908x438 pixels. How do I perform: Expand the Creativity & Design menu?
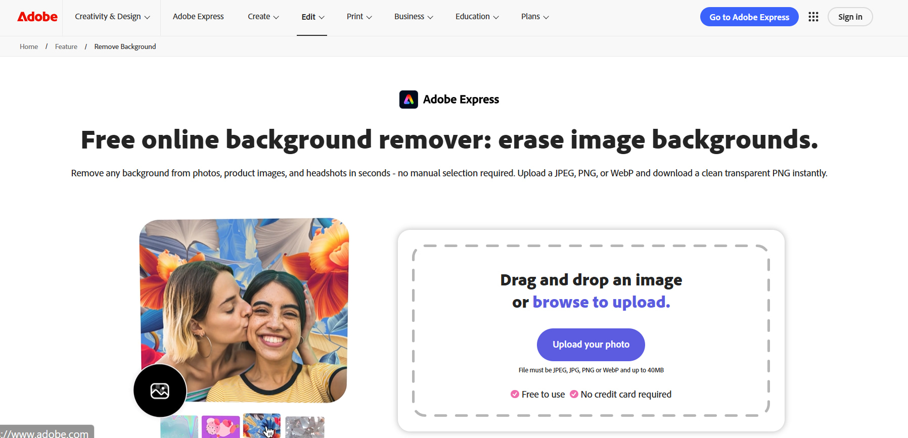pyautogui.click(x=112, y=17)
